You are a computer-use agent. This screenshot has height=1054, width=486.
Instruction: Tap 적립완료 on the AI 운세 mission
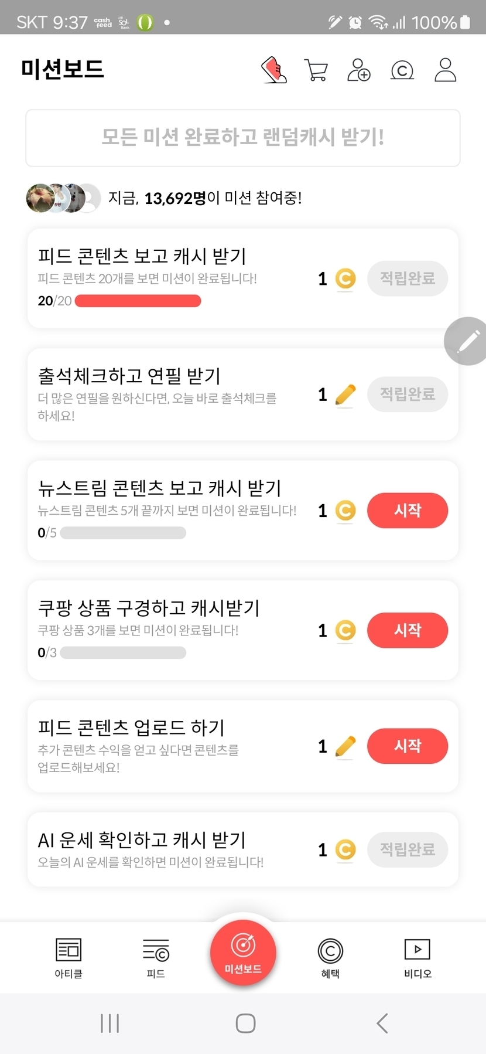tap(408, 849)
